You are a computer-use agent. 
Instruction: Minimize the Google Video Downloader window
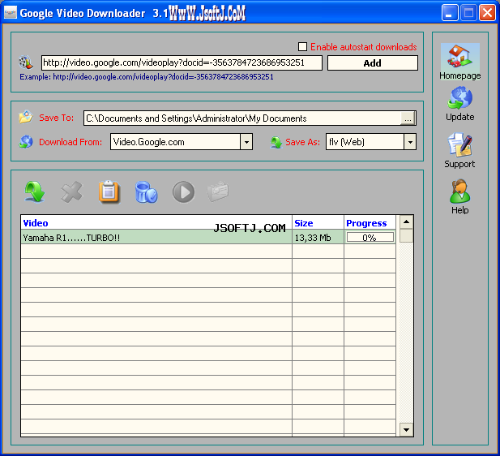(450, 13)
